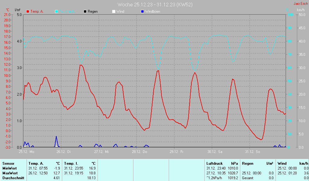Click Temp. A. average value '4.61'
309x181 pixels.
tap(57, 178)
